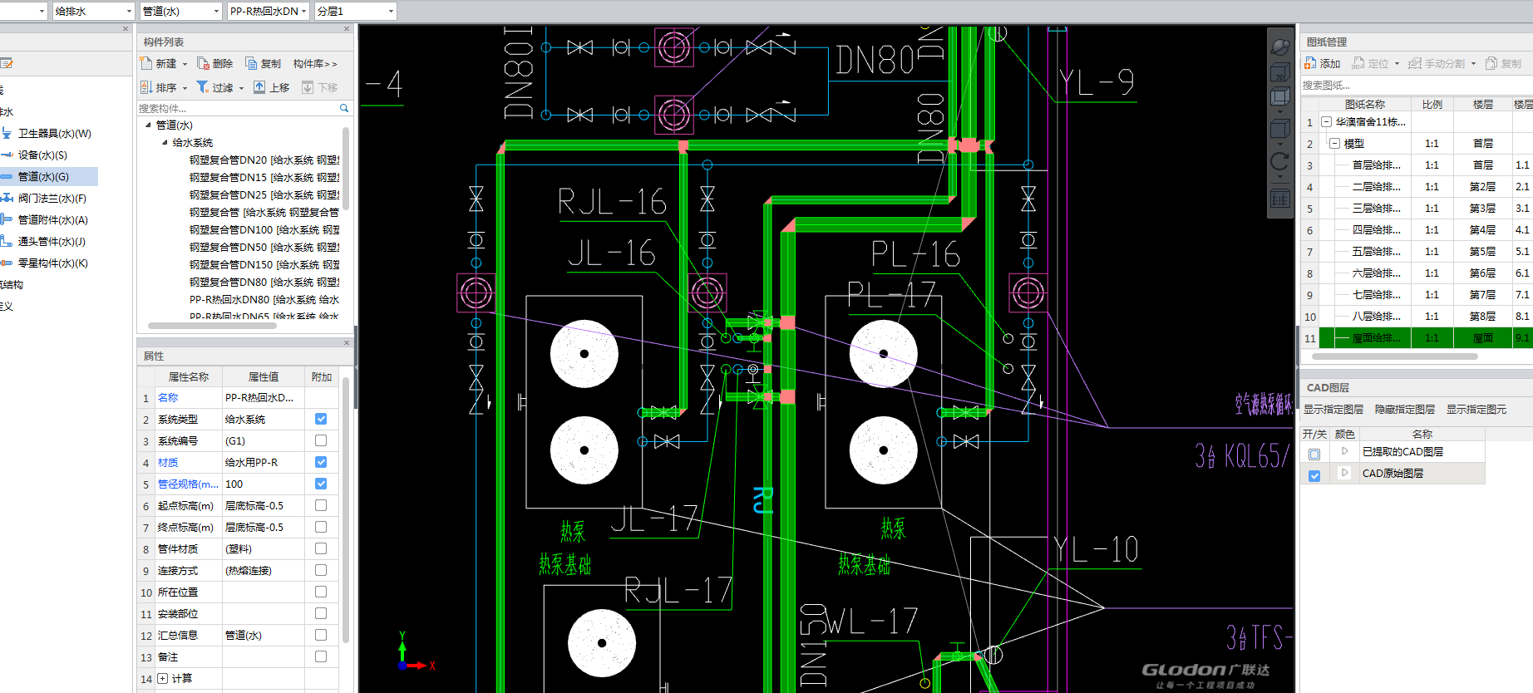This screenshot has height=693, width=1533.
Task: Click the 下移 move down icon
Action: tap(308, 87)
